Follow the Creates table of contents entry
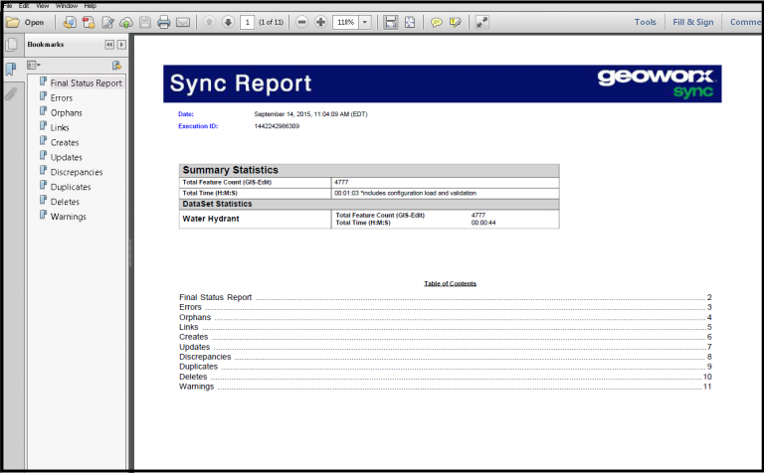 pyautogui.click(x=446, y=337)
